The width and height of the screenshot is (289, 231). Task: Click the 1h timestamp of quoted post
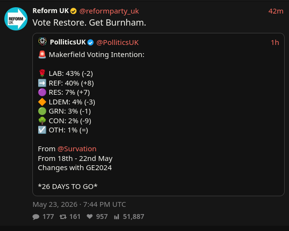click(275, 43)
